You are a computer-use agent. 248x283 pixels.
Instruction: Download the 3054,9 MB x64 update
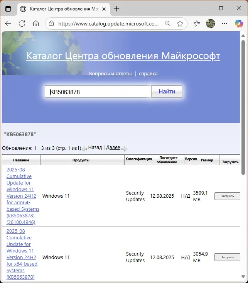pos(228,258)
